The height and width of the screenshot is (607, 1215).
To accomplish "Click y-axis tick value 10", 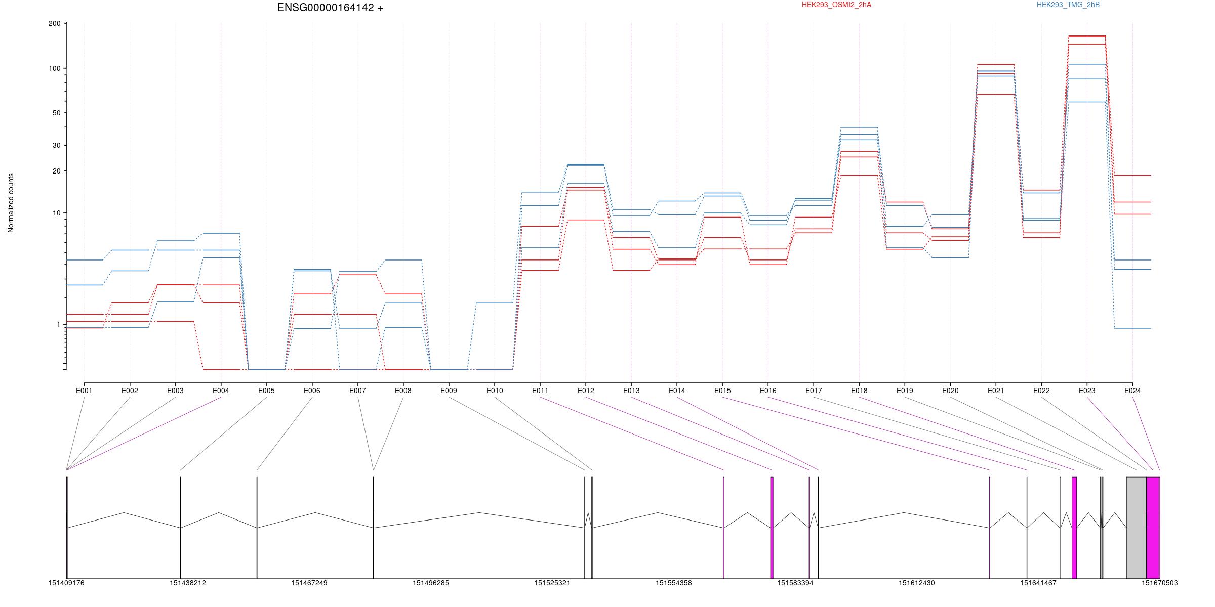I will (57, 213).
